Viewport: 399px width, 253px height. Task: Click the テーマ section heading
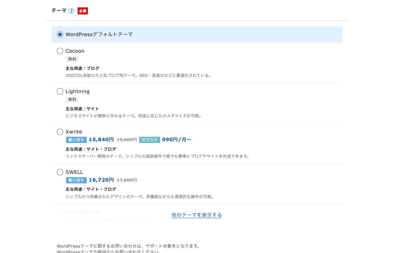pyautogui.click(x=59, y=11)
